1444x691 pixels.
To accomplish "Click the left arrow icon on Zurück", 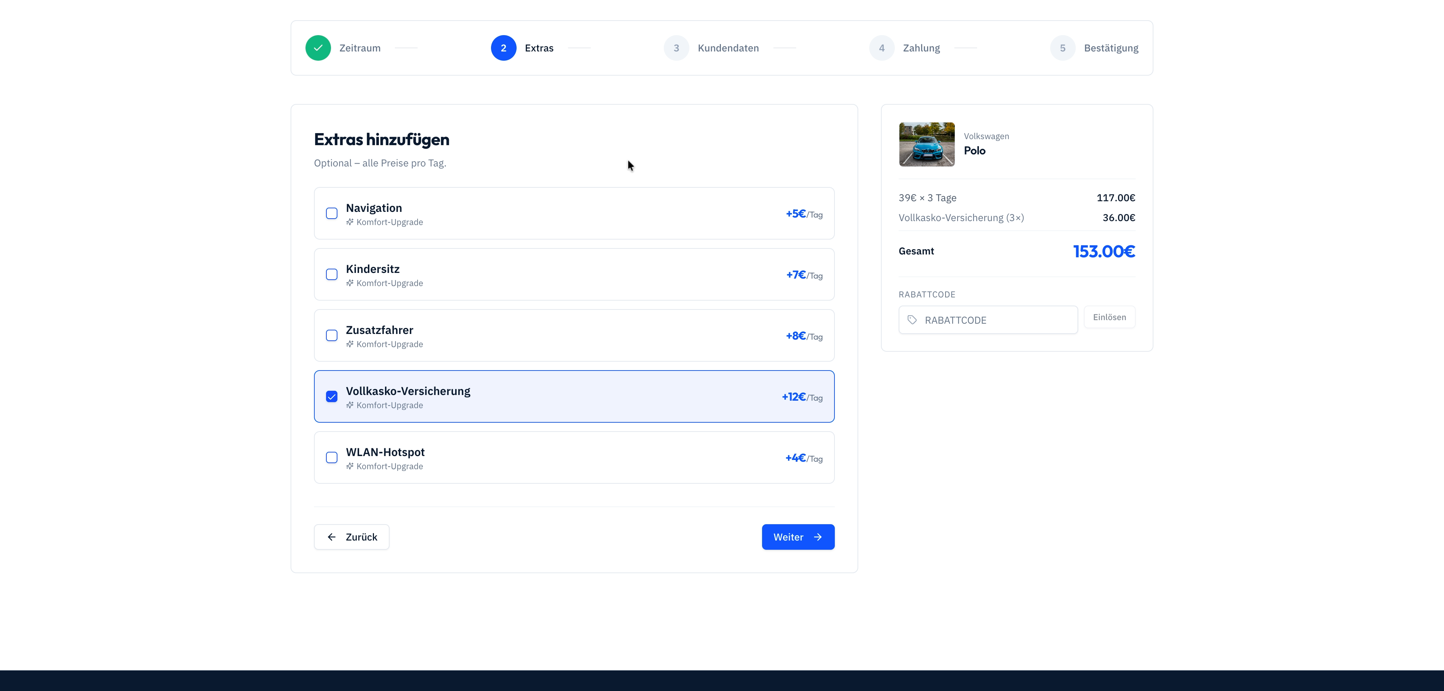I will coord(332,537).
